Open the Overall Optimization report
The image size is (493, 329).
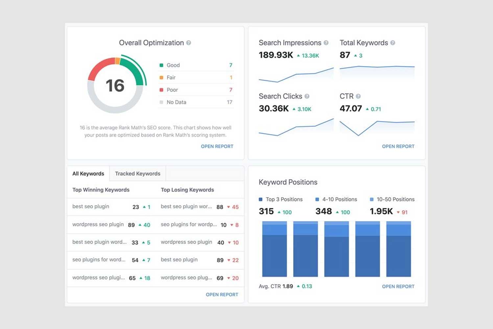(x=217, y=146)
